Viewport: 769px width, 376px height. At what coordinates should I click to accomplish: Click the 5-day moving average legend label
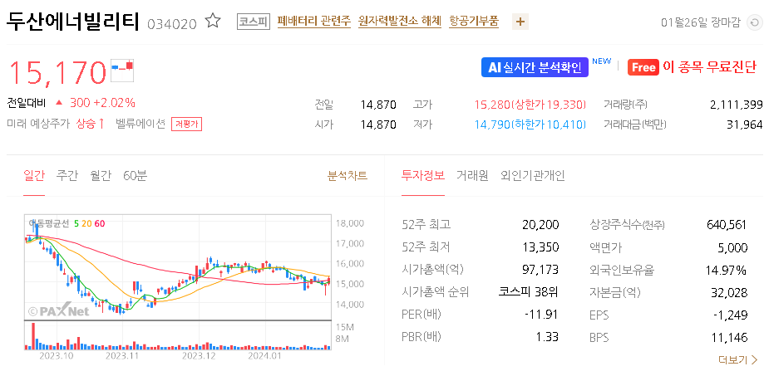click(76, 224)
